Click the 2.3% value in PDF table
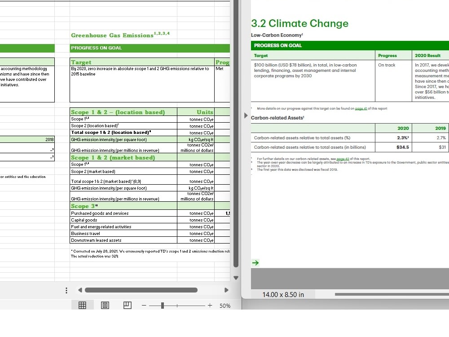This screenshot has height=337, width=449. point(403,138)
